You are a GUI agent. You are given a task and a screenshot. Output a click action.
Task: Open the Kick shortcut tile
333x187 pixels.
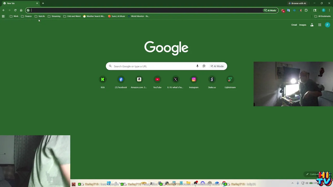(103, 82)
